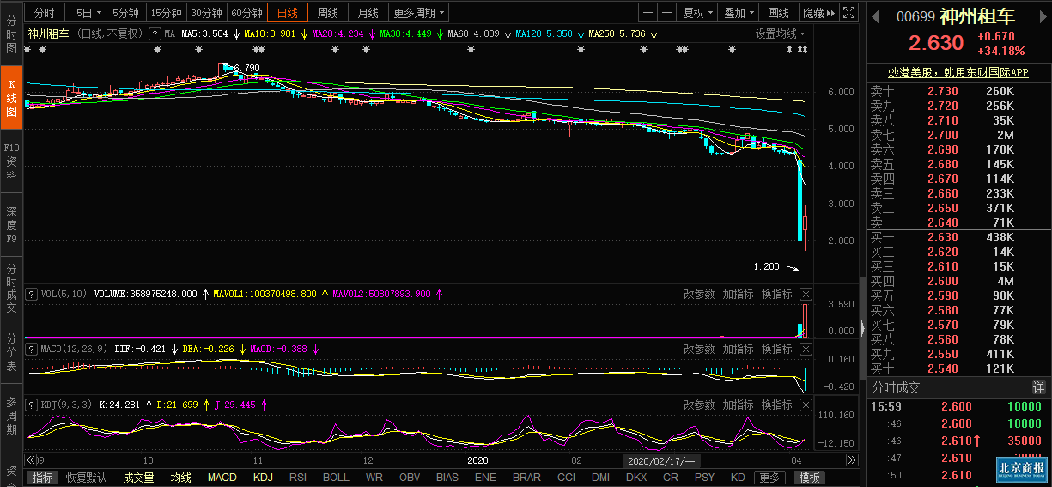This screenshot has width=1052, height=487.
Task: Switch to the 分时 tab
Action: (45, 13)
